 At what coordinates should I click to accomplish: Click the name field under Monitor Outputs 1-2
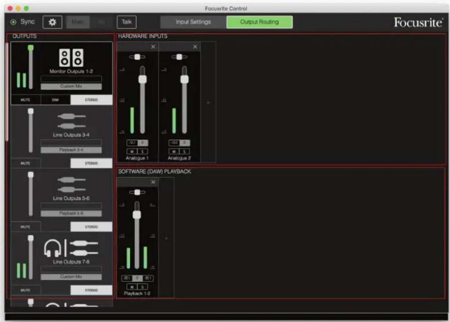[x=71, y=79]
